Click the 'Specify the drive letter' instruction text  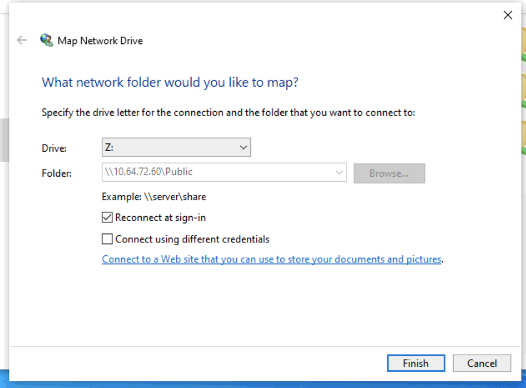pos(228,113)
